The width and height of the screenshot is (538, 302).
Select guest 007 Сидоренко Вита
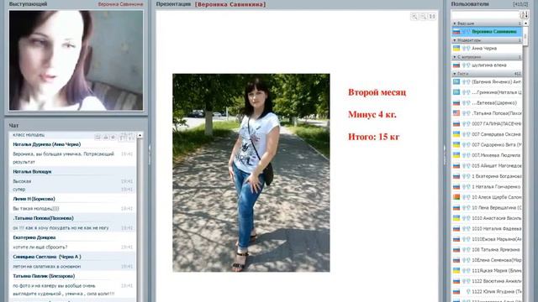point(487,145)
